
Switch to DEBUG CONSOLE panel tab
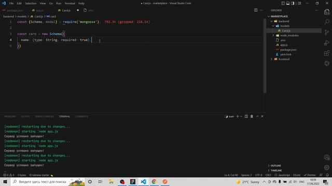click(44, 116)
